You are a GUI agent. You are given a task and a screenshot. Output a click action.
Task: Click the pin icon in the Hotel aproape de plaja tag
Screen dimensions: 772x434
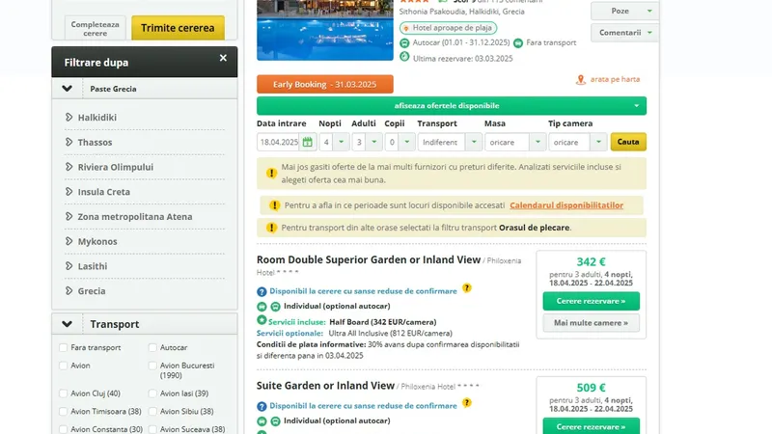pyautogui.click(x=406, y=29)
